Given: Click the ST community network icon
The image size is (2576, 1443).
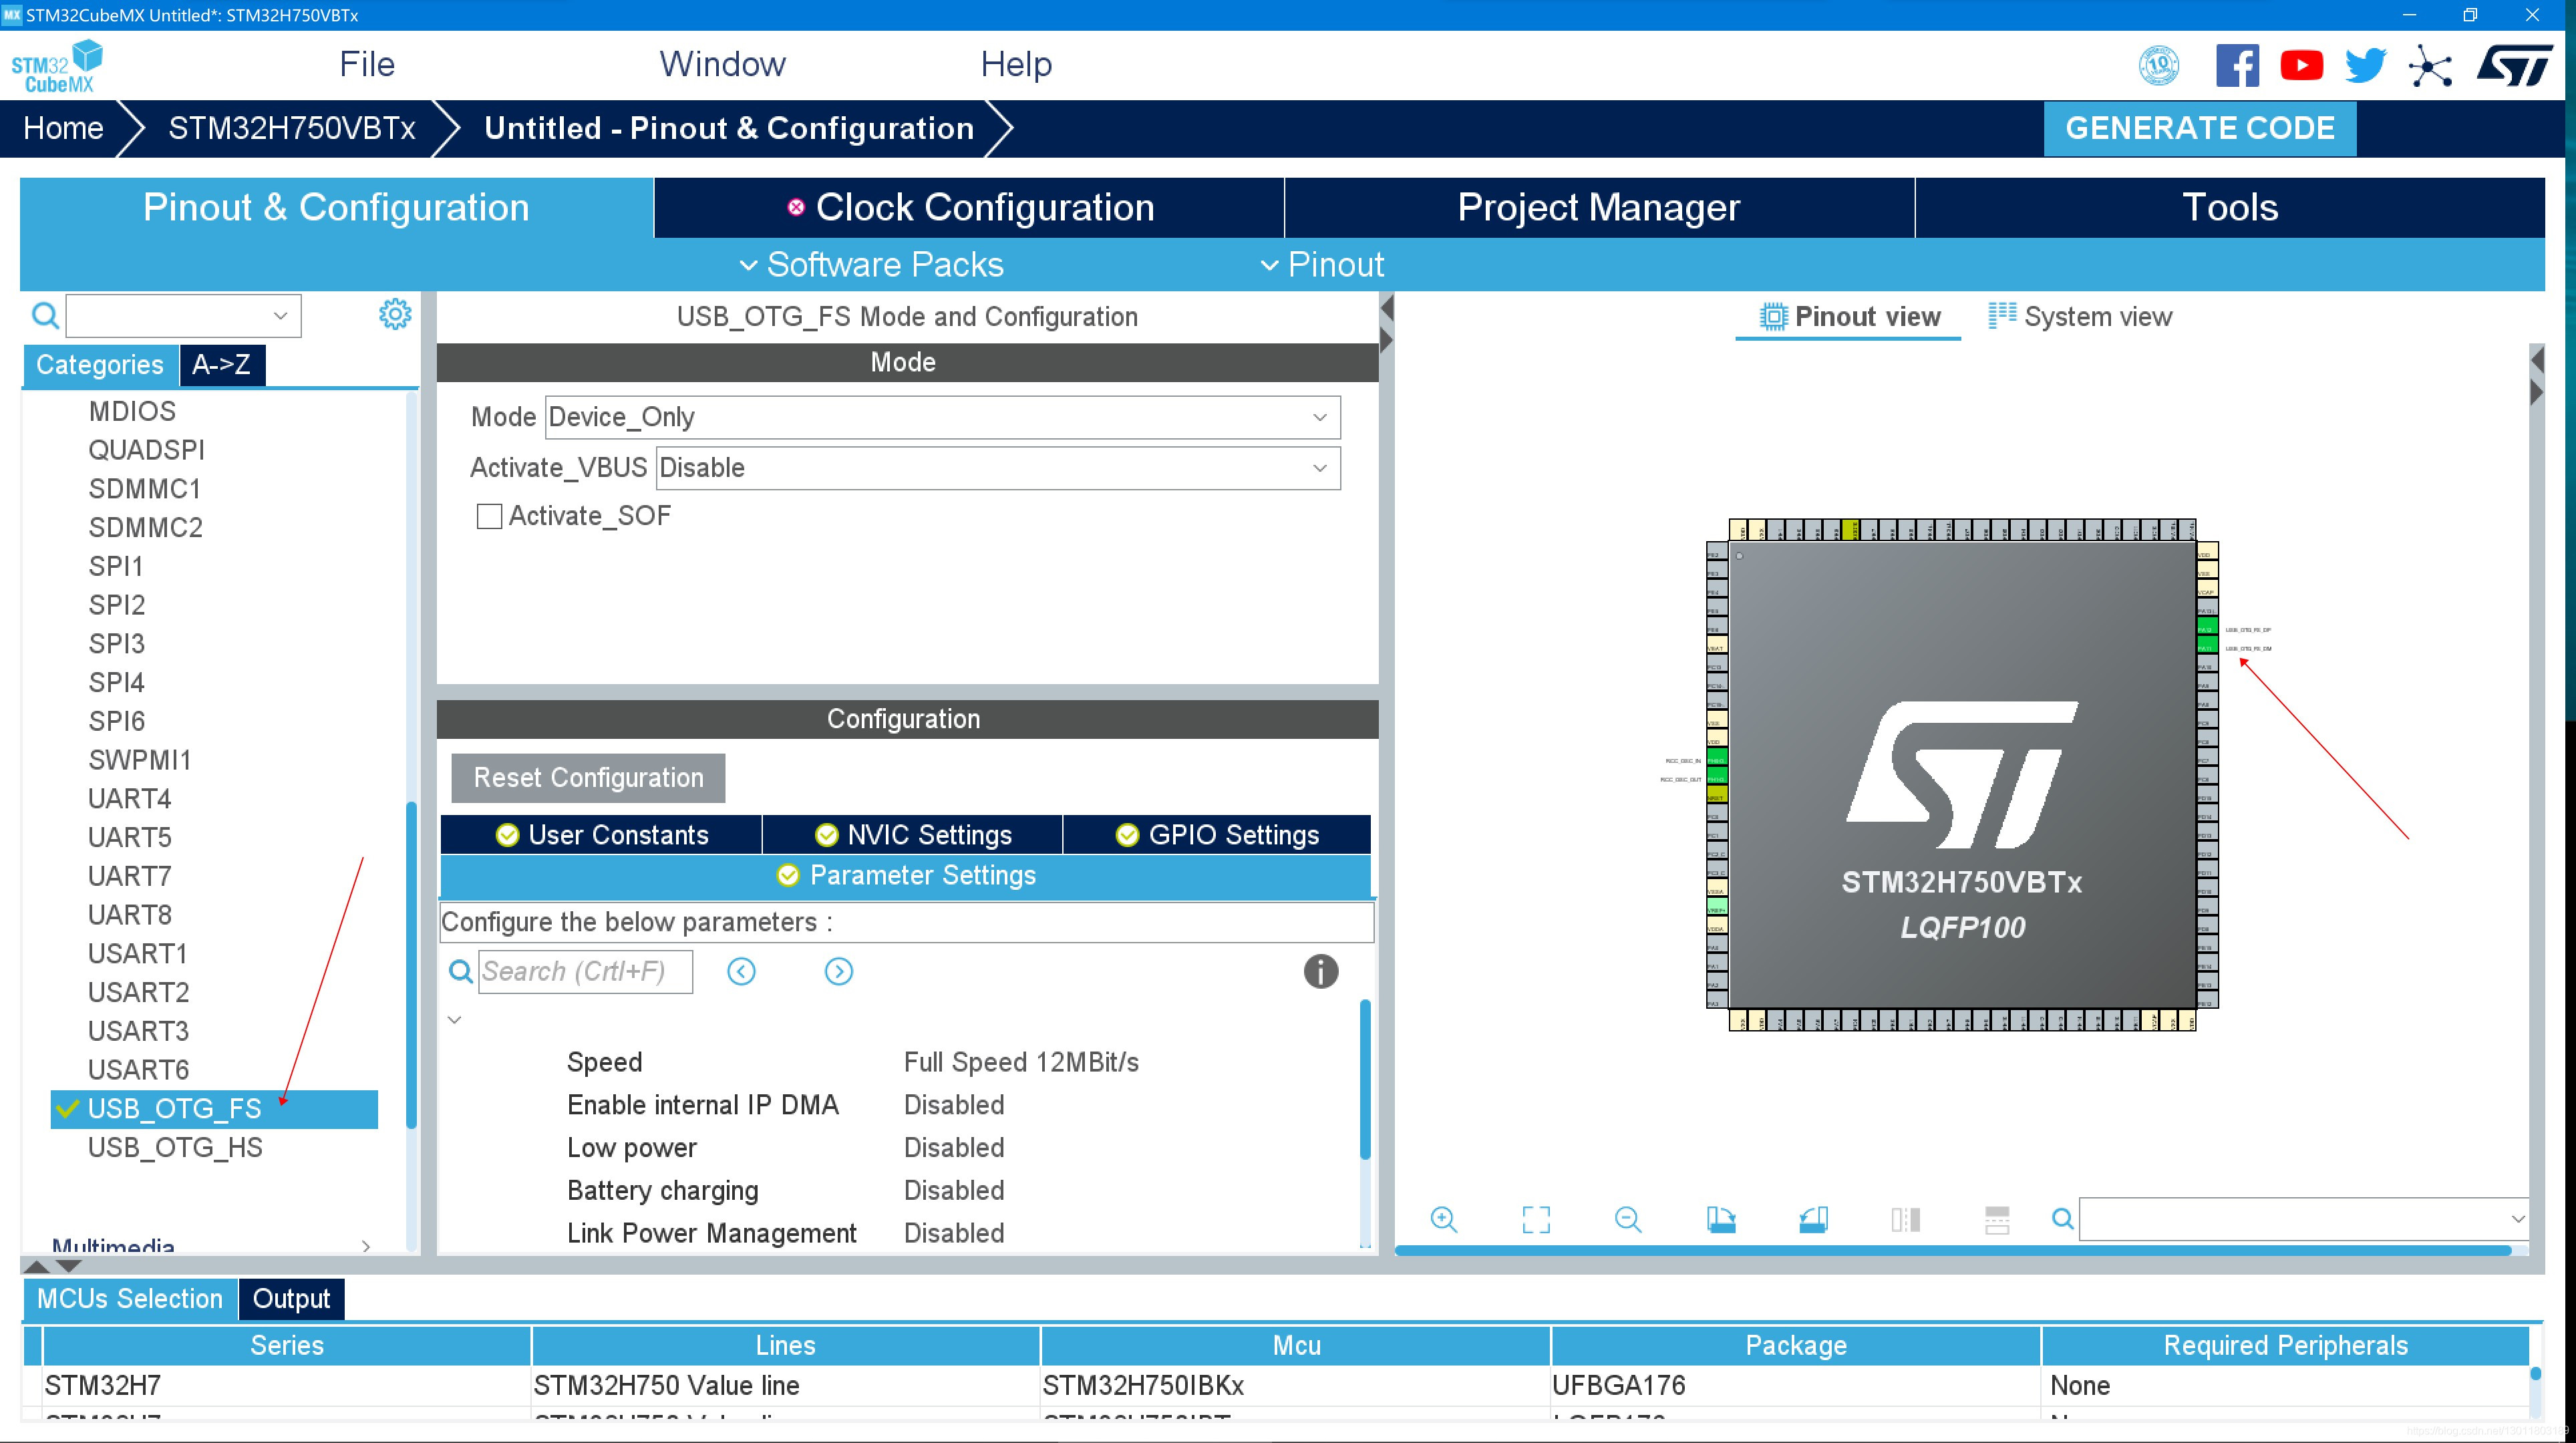Looking at the screenshot, I should coord(2430,67).
